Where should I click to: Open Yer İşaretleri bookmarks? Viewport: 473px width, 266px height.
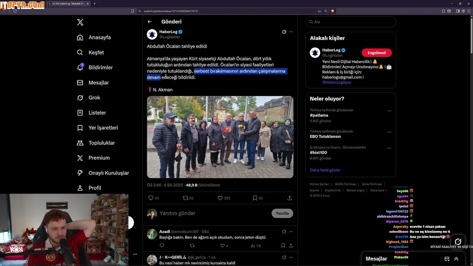tap(97, 127)
